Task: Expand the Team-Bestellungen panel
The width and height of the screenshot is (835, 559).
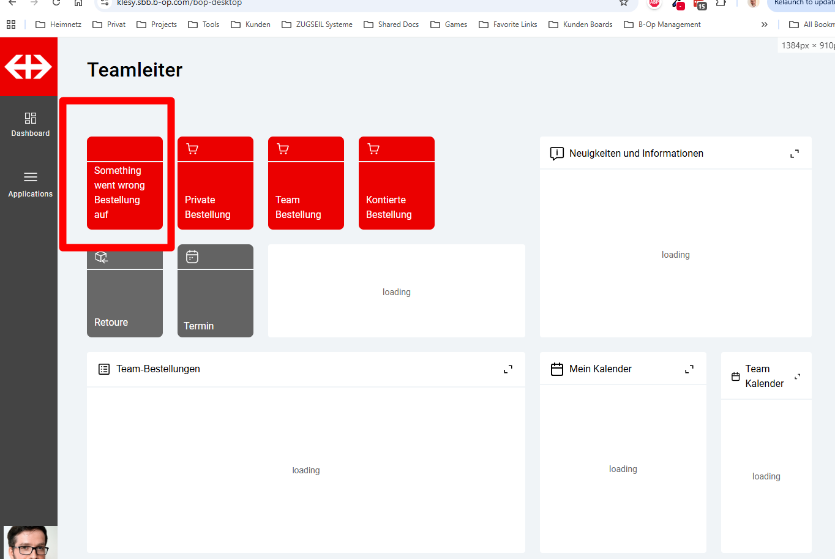Action: pyautogui.click(x=507, y=369)
